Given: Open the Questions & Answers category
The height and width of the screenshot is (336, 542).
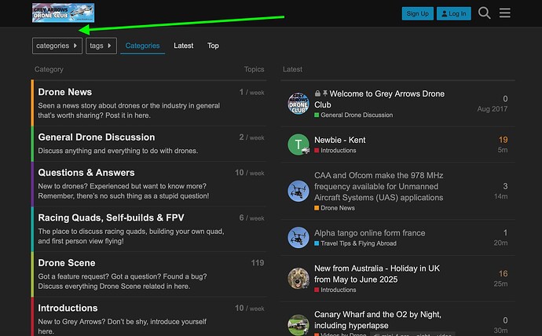Looking at the screenshot, I should coord(86,173).
